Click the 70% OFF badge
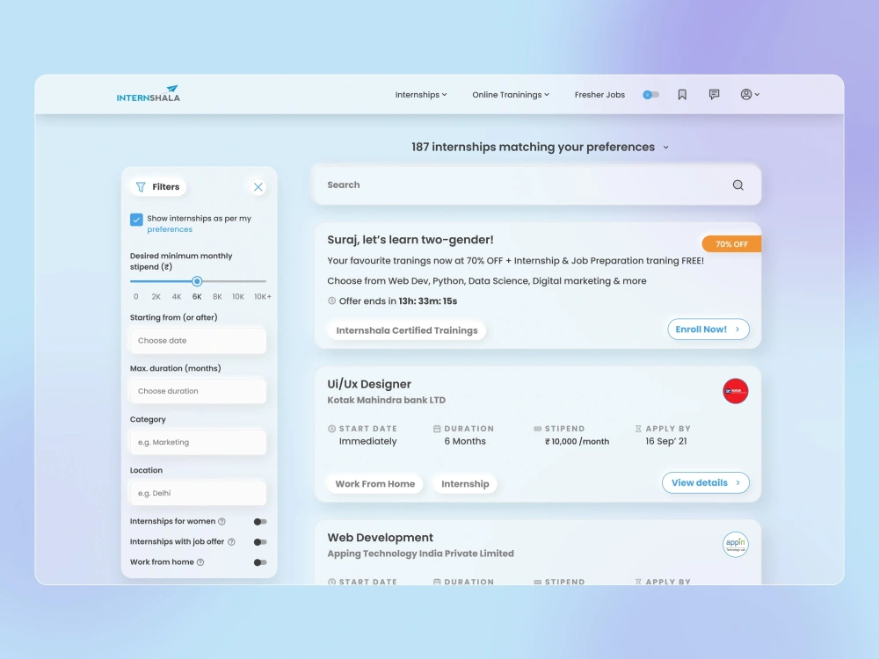 point(731,243)
